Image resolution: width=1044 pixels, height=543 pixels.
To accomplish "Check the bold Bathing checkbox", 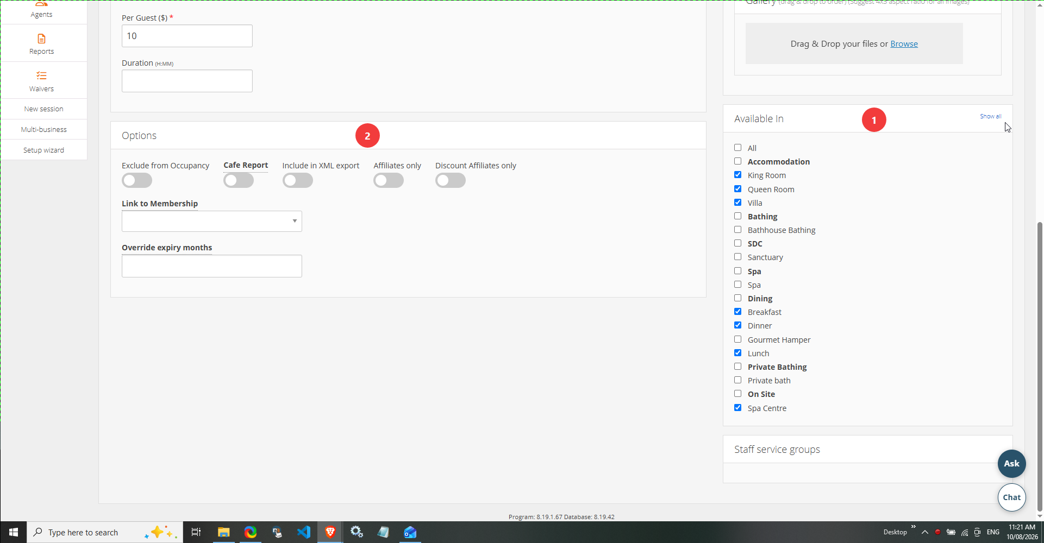I will pos(737,216).
